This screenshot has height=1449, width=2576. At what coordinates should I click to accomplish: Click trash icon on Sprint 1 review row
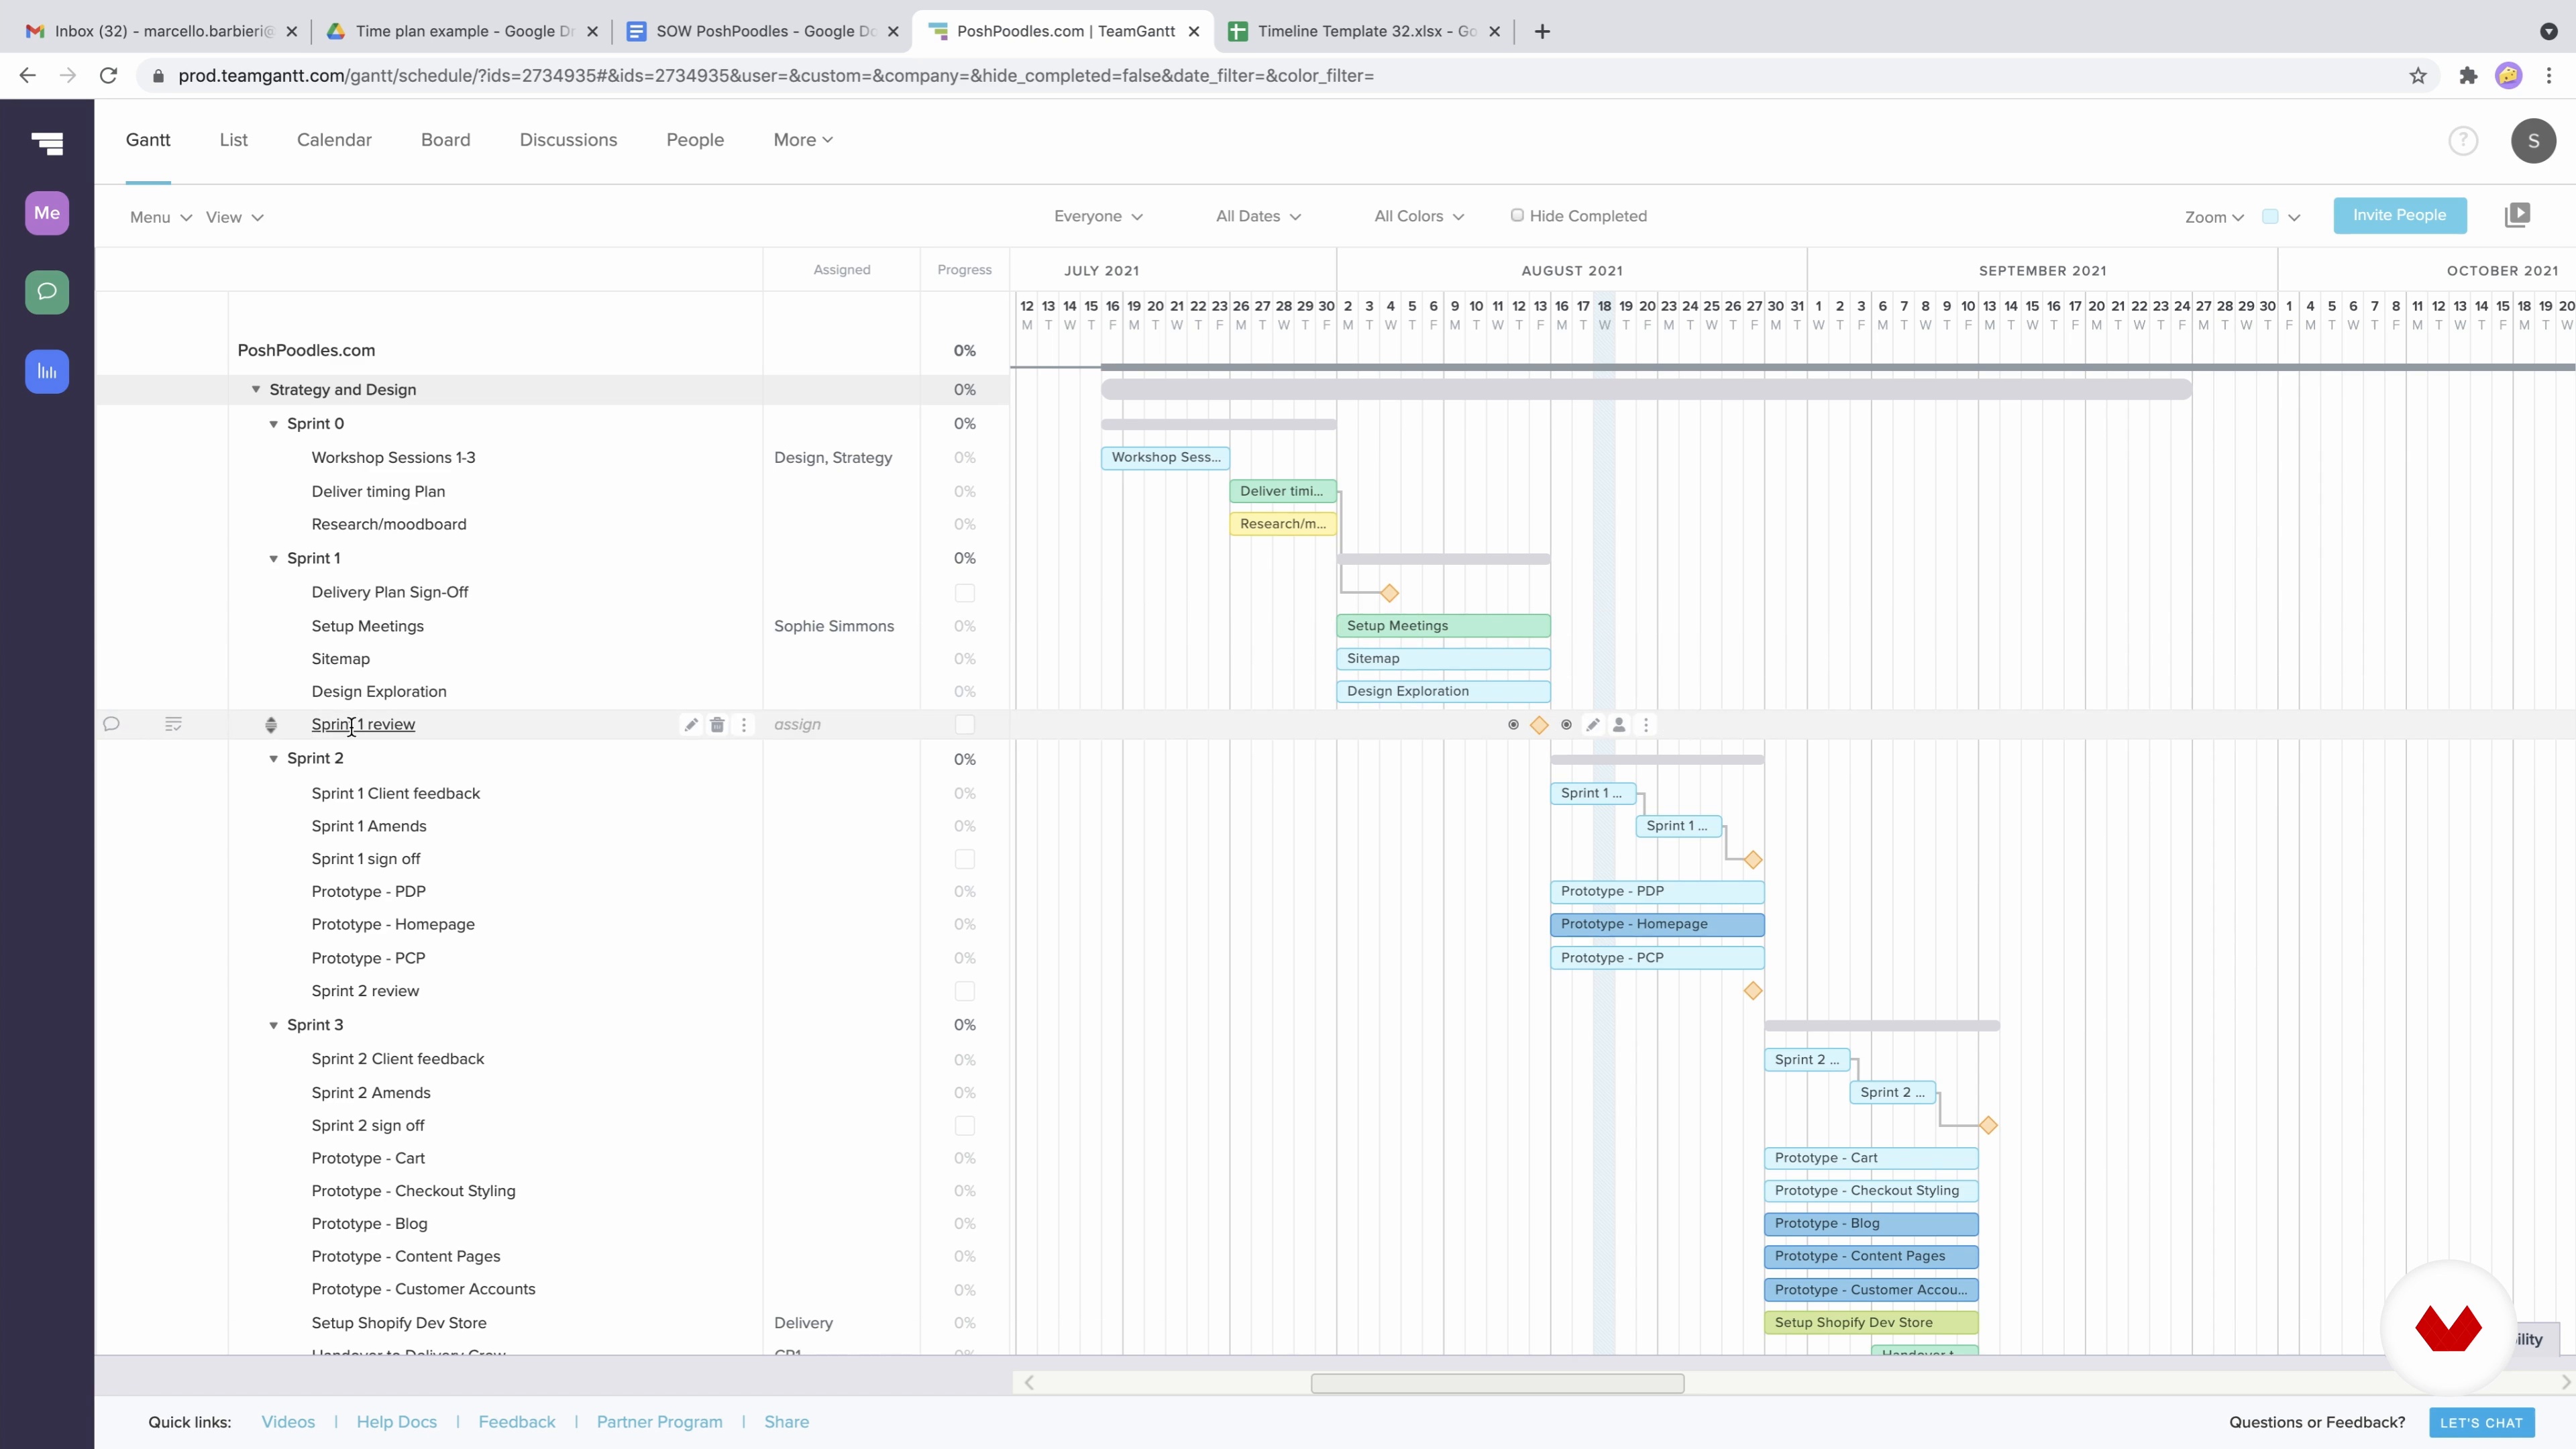(x=717, y=724)
